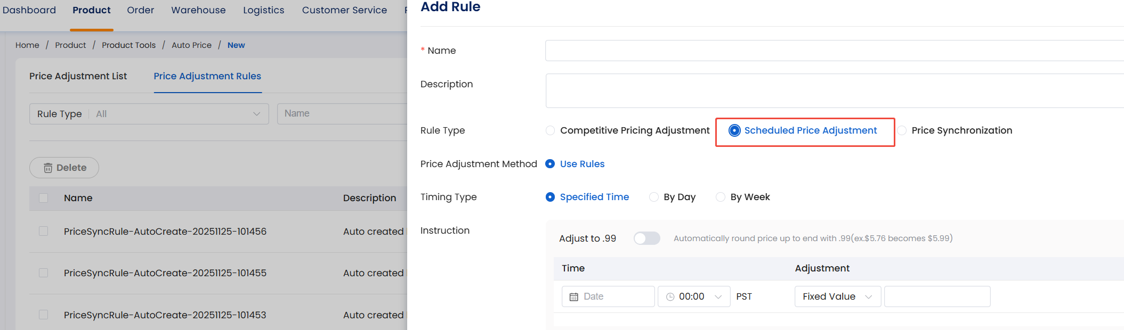This screenshot has width=1124, height=330.
Task: Open the Rule Type filter dropdown
Action: coord(149,114)
